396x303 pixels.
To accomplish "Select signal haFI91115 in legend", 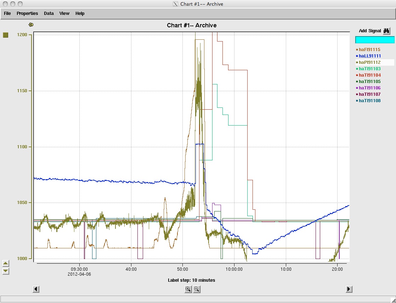I will [x=369, y=50].
